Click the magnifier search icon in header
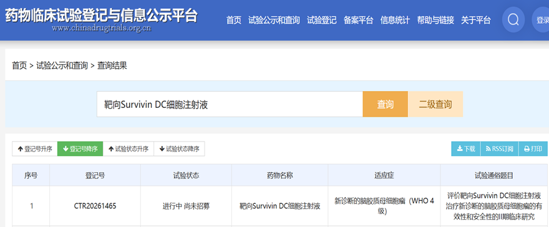This screenshot has width=549, height=227. (513, 21)
